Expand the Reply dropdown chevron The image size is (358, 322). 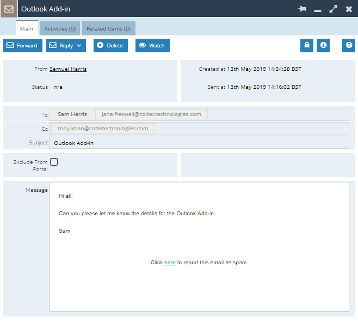click(x=79, y=46)
